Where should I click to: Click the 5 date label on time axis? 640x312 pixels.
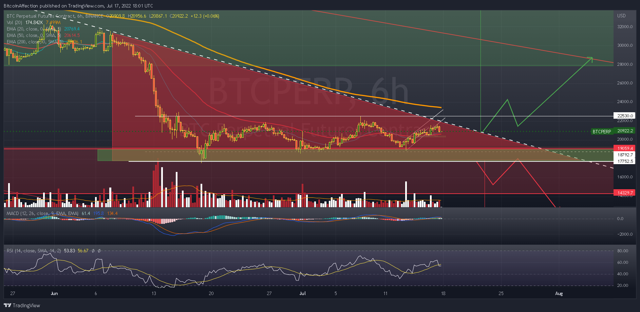tap(336, 293)
